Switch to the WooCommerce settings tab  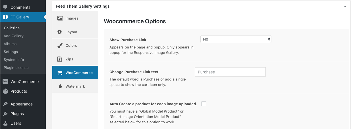[75, 73]
